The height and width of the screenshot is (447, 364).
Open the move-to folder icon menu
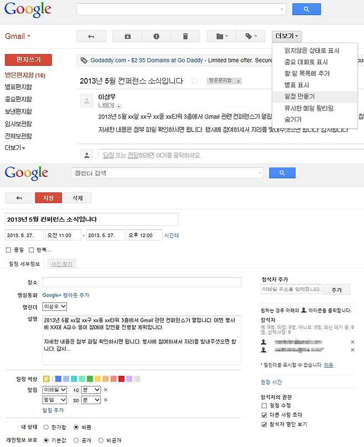click(222, 37)
